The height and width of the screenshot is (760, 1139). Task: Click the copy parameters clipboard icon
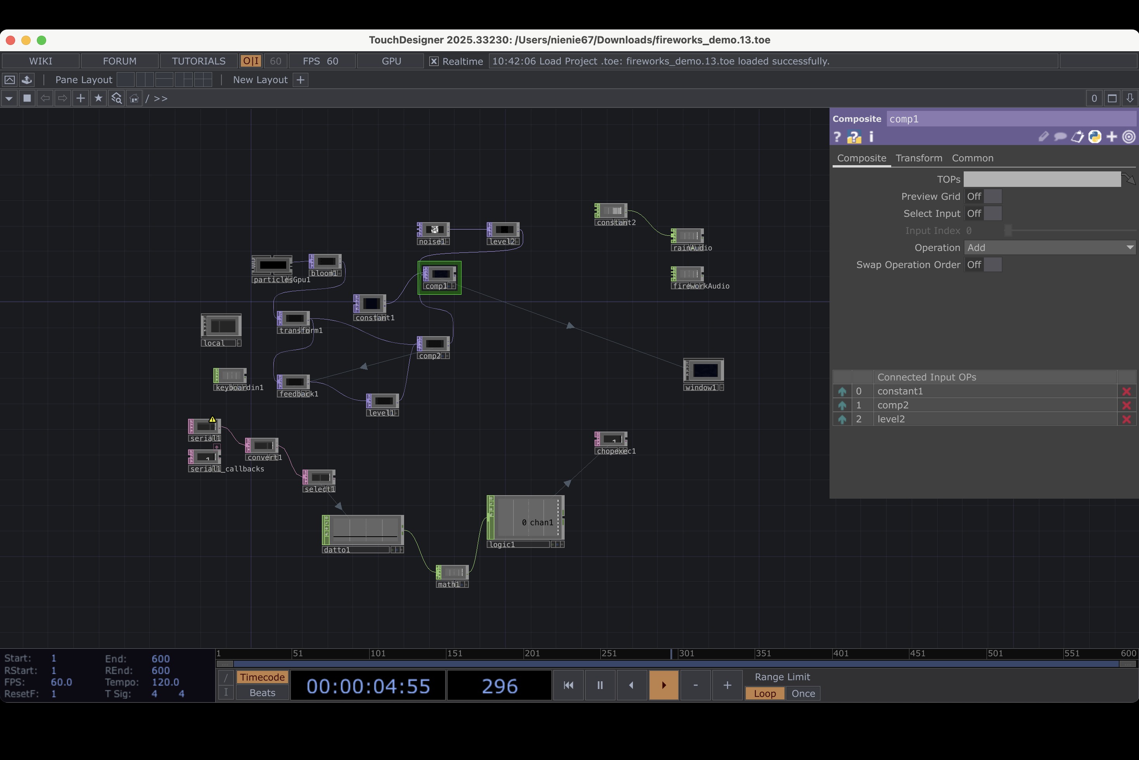[1077, 137]
